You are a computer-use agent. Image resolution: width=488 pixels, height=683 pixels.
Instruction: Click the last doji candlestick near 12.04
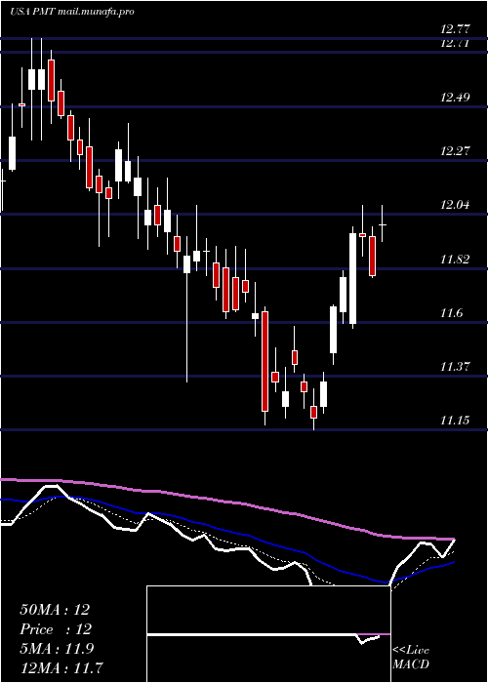(383, 223)
